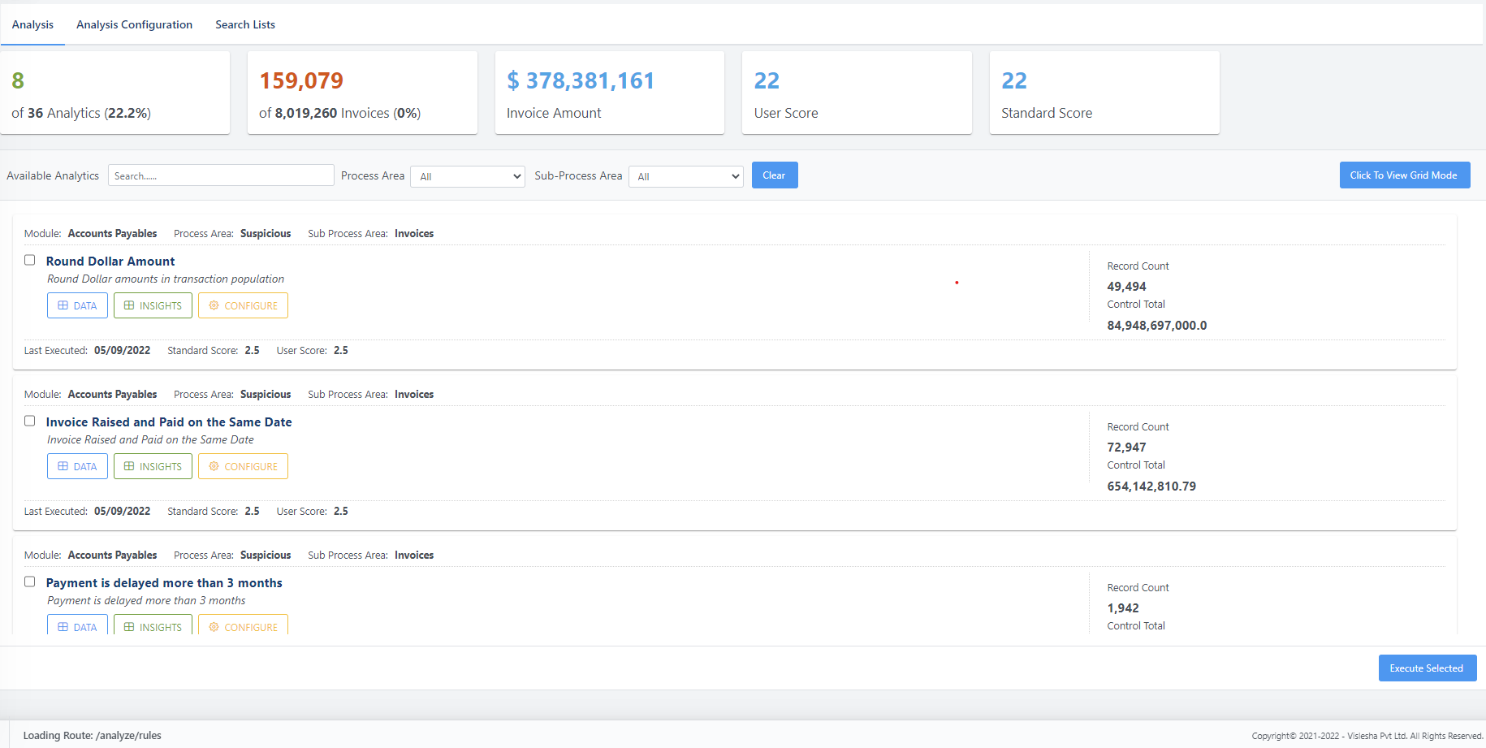The height and width of the screenshot is (748, 1486).
Task: Check the Round Dollar Amount checkbox
Action: tap(30, 261)
